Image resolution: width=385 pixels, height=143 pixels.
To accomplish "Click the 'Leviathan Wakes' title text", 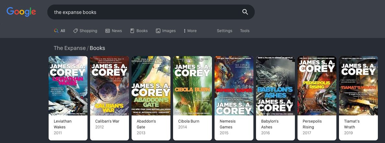I will point(63,124).
